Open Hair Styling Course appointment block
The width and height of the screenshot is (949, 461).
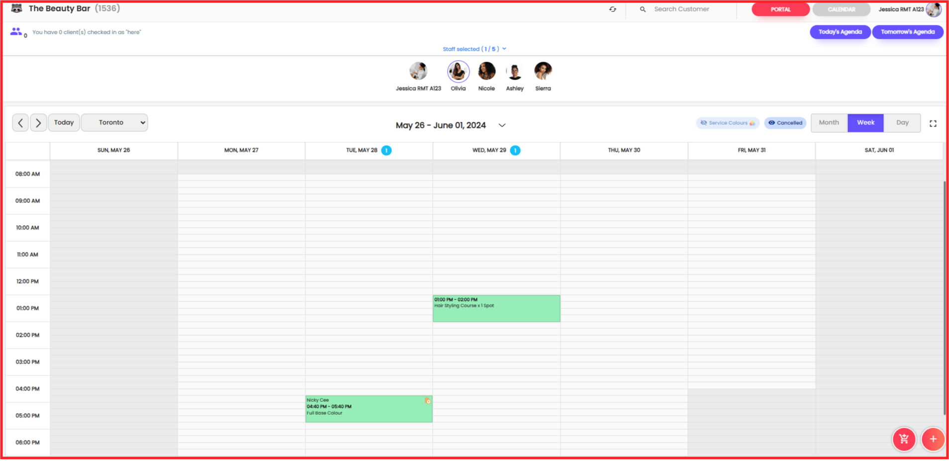[x=496, y=308]
